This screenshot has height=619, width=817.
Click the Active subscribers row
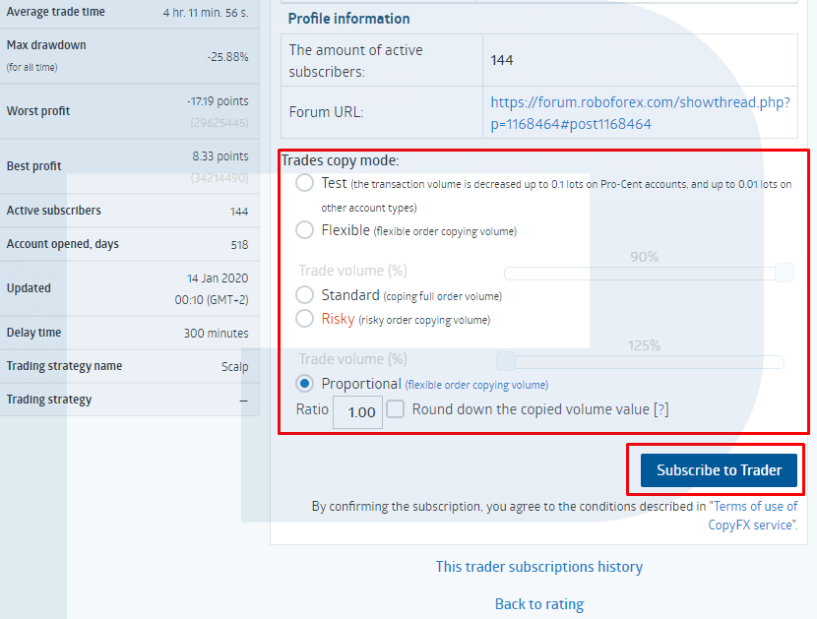[x=128, y=210]
